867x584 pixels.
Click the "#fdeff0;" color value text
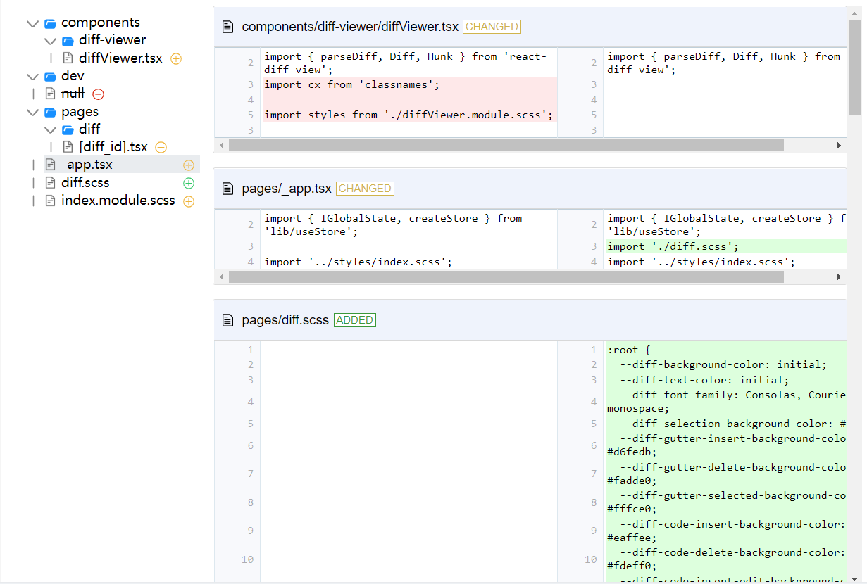pyautogui.click(x=632, y=566)
